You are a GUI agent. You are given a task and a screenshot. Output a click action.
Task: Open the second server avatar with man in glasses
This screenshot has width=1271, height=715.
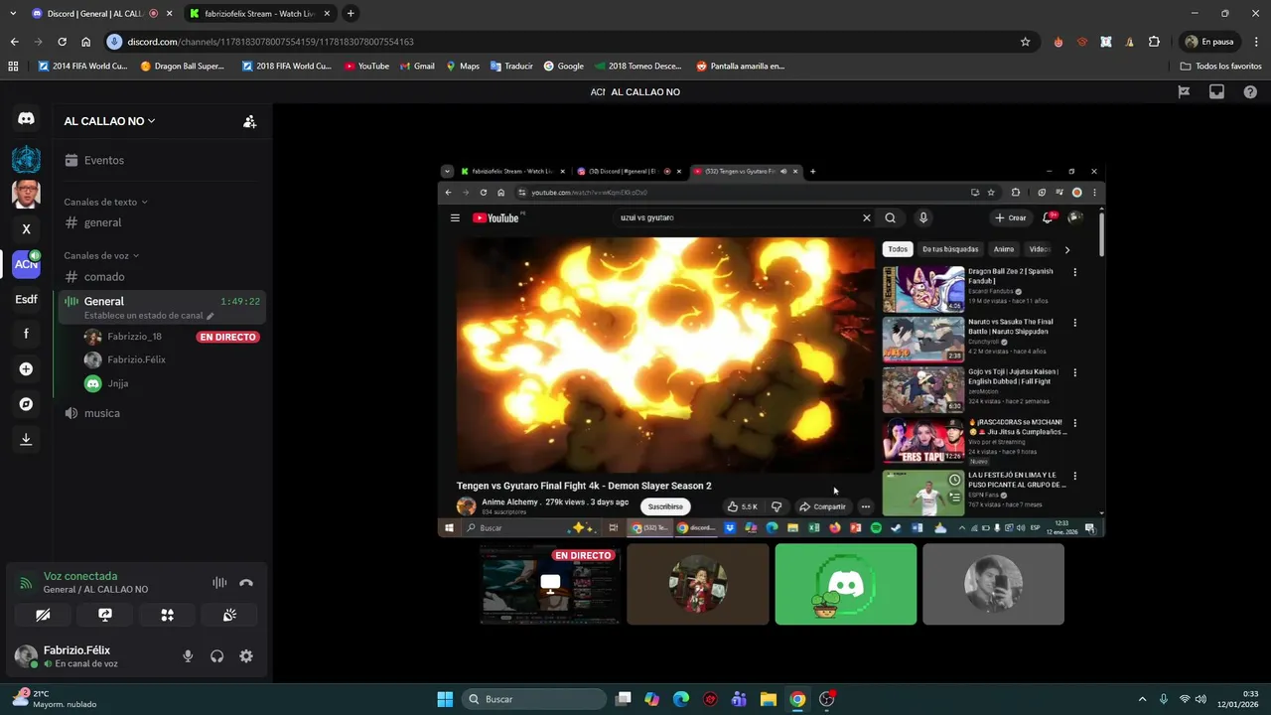tap(26, 194)
